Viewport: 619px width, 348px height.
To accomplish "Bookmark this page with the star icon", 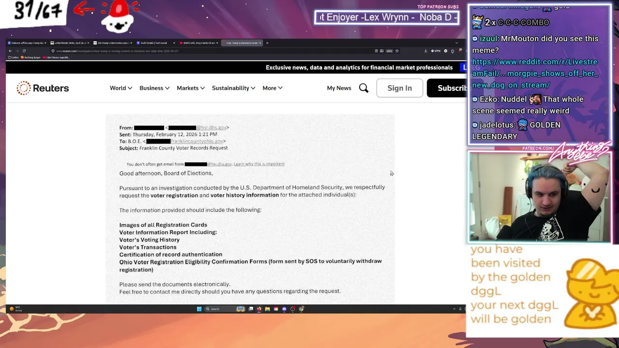I will pos(397,51).
